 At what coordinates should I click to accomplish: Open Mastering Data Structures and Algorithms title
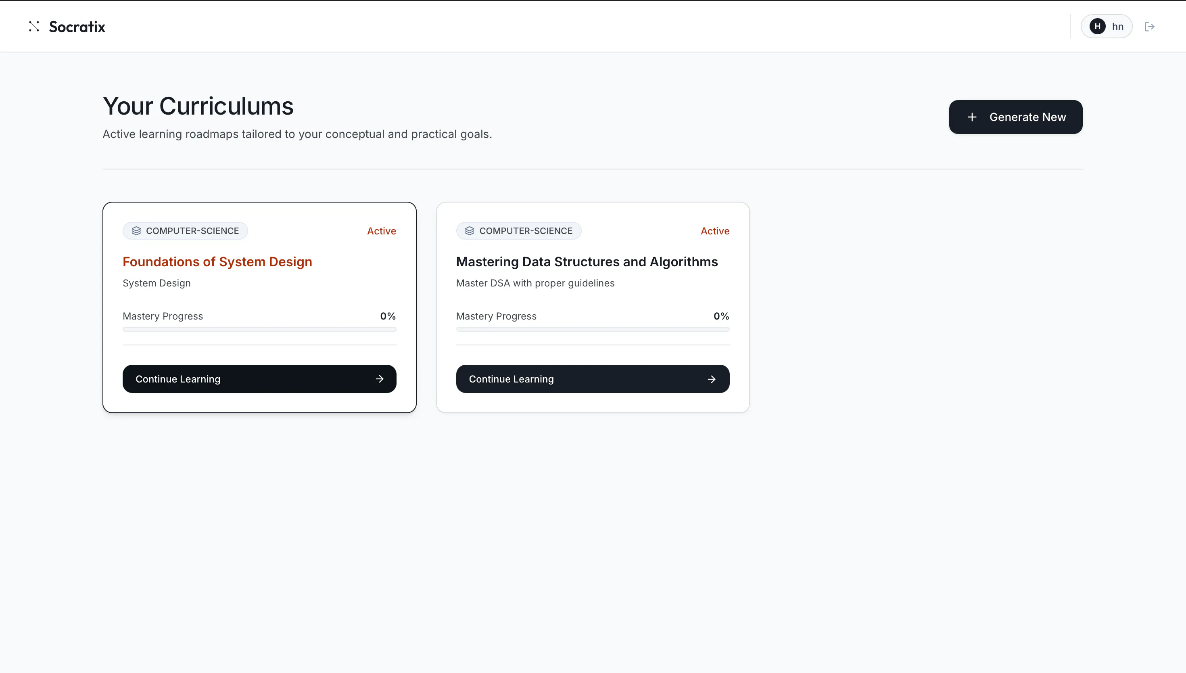587,261
